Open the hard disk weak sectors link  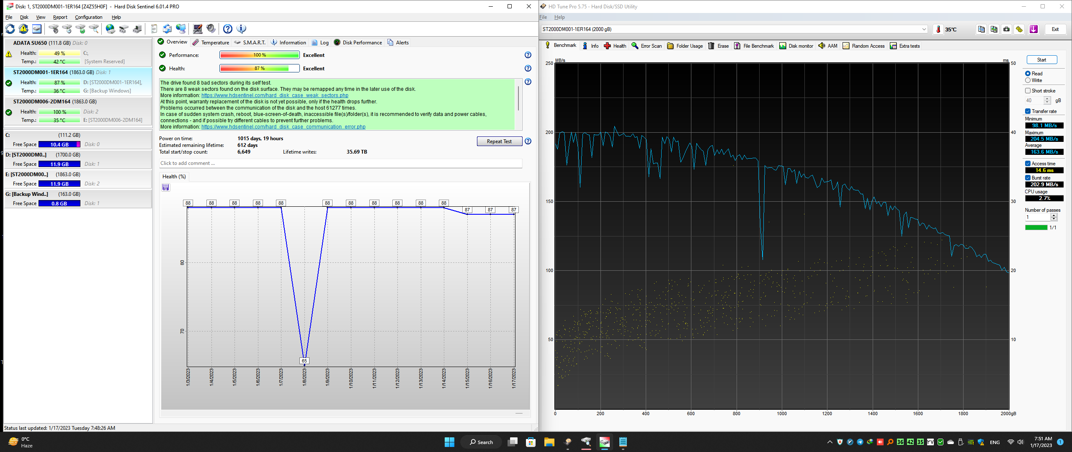tap(275, 95)
